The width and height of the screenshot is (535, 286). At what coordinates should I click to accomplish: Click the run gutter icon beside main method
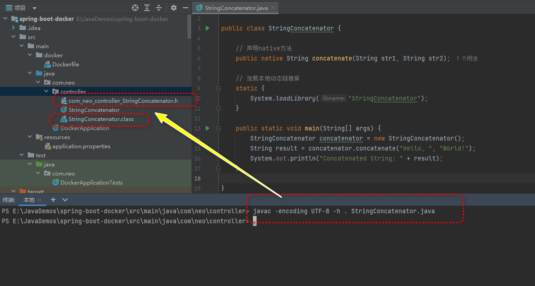207,129
